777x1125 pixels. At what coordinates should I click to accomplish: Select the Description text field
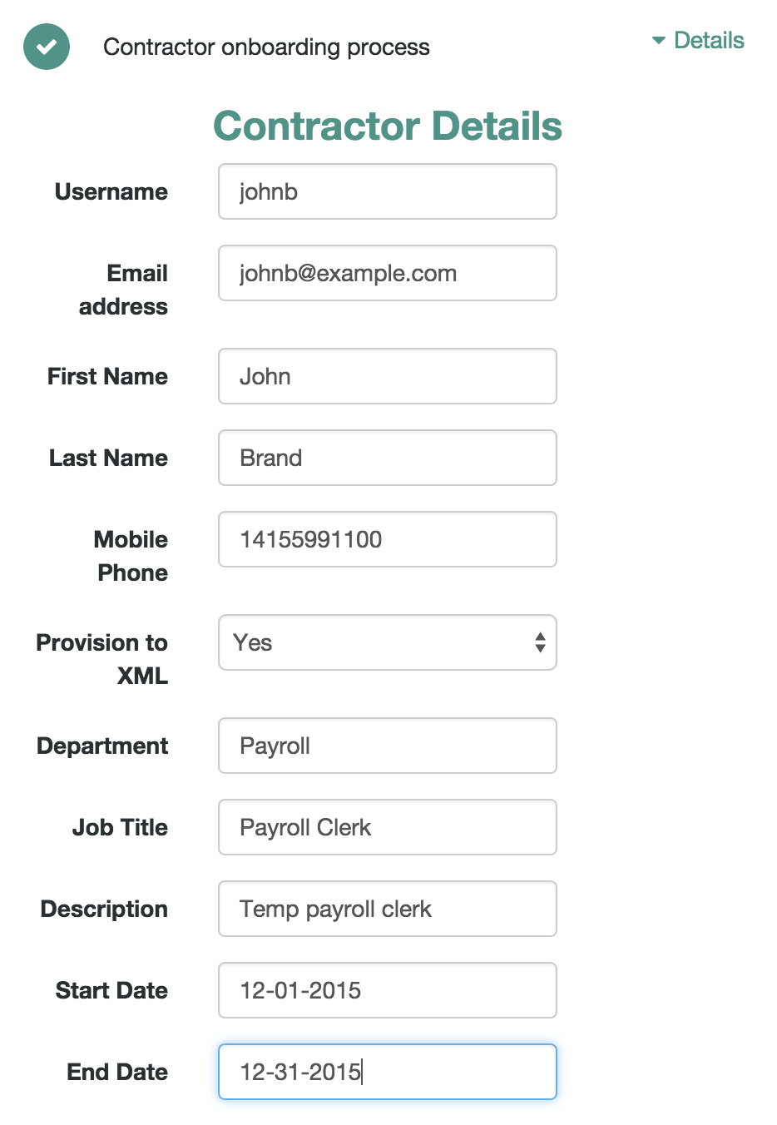[388, 909]
